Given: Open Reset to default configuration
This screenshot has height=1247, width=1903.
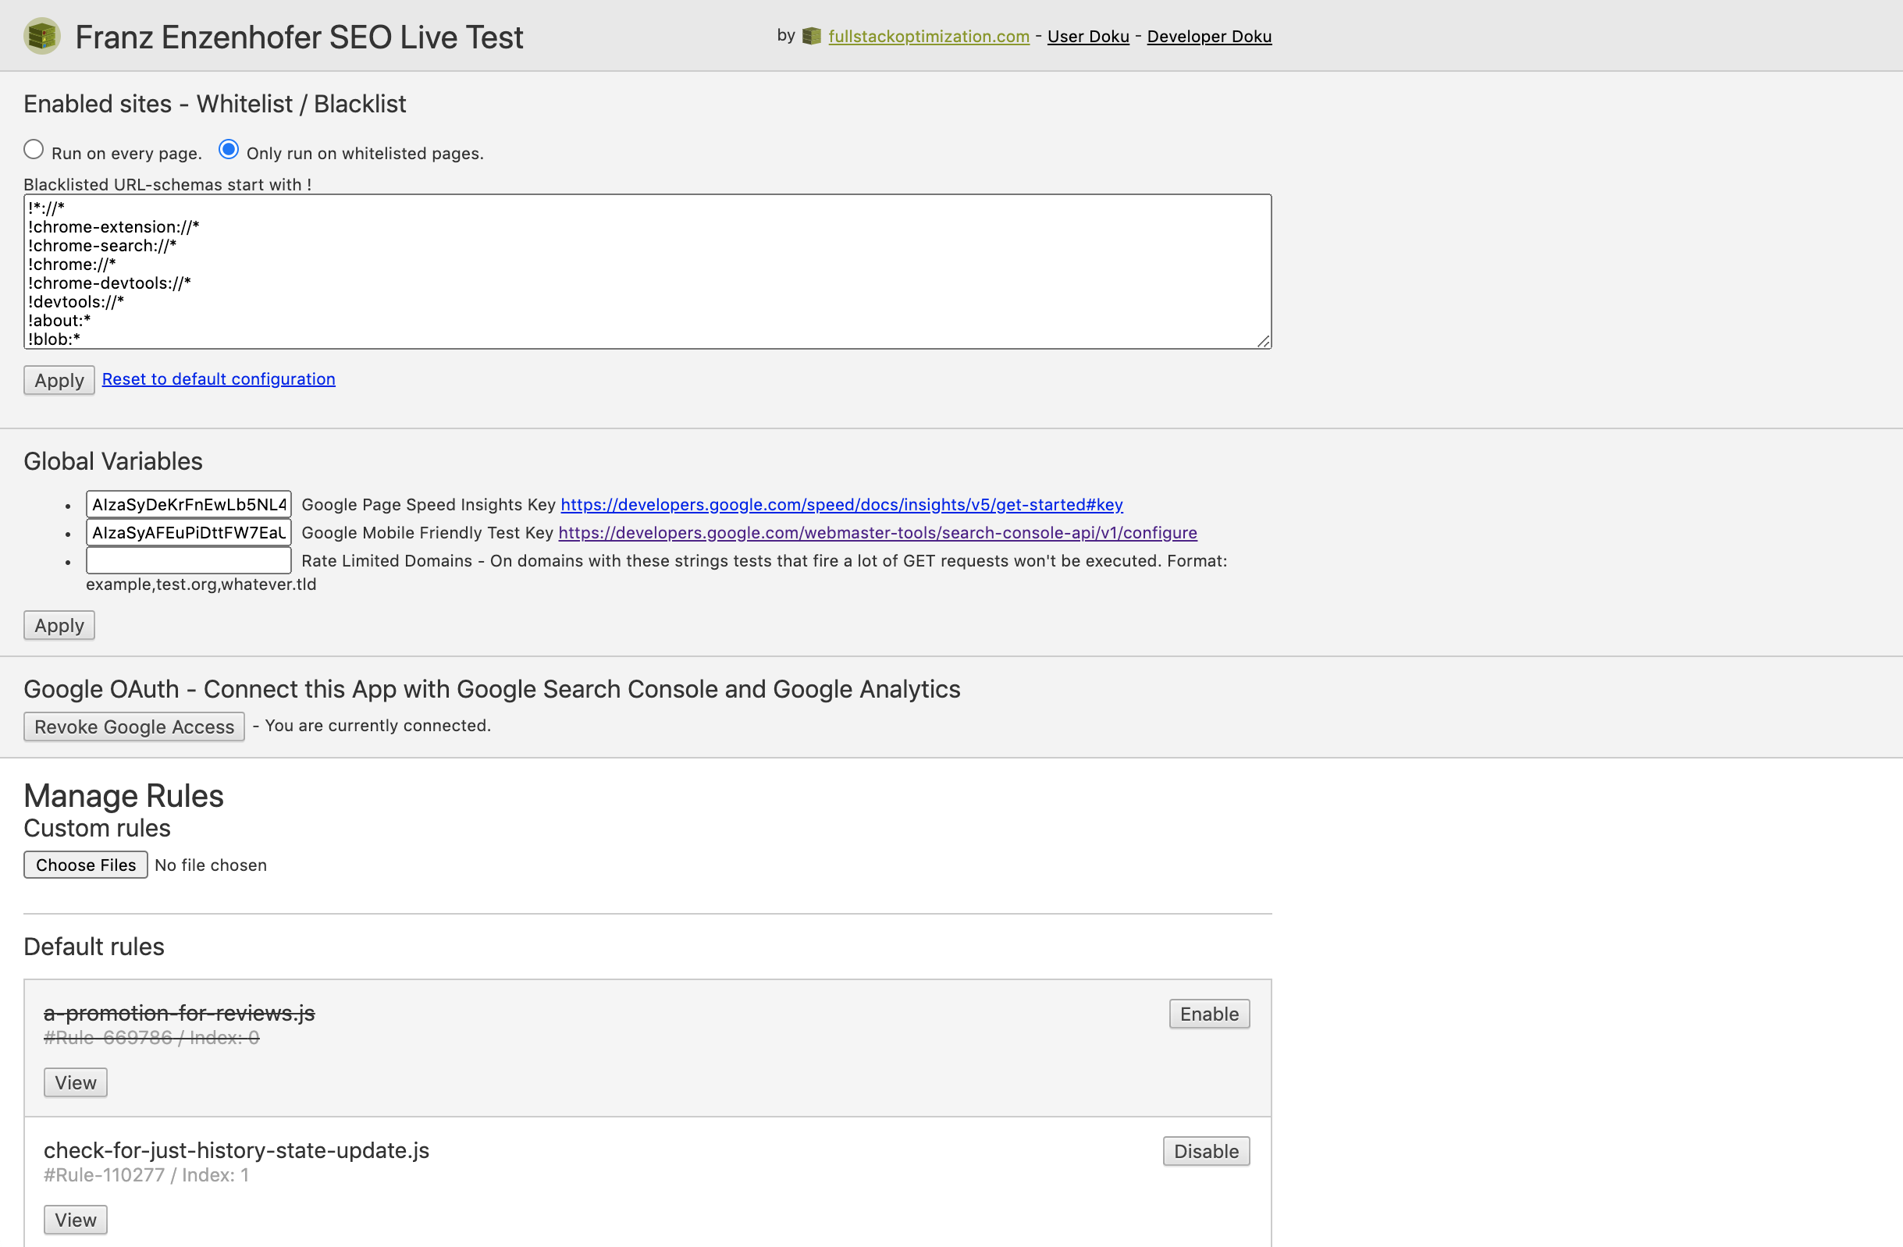Looking at the screenshot, I should [219, 378].
